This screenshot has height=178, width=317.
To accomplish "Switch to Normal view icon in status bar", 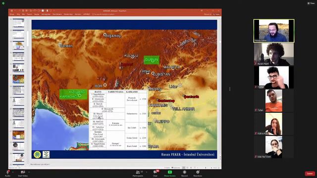I will pos(184,168).
